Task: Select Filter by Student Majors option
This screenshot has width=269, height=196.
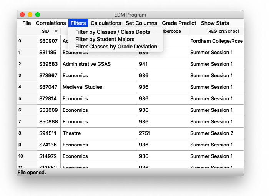Action: (105, 39)
